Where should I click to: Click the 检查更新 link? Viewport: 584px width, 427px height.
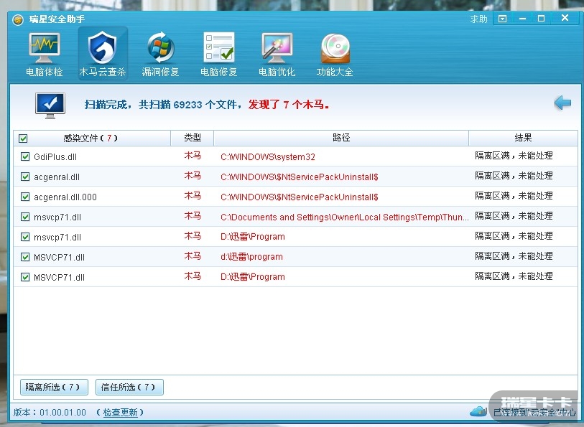(120, 412)
